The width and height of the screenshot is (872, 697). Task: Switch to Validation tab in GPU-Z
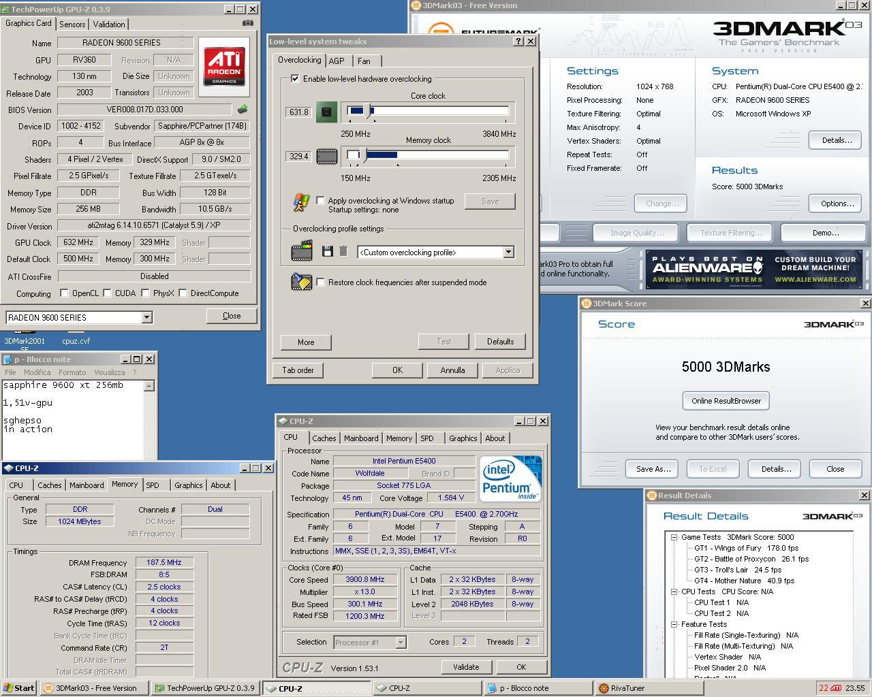point(109,24)
